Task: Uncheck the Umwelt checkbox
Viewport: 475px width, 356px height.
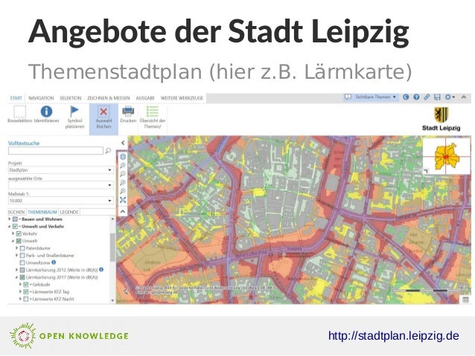Action: [x=19, y=241]
